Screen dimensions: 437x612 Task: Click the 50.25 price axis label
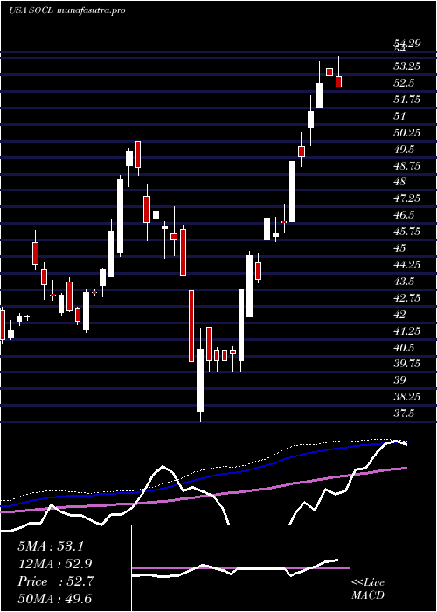point(407,133)
